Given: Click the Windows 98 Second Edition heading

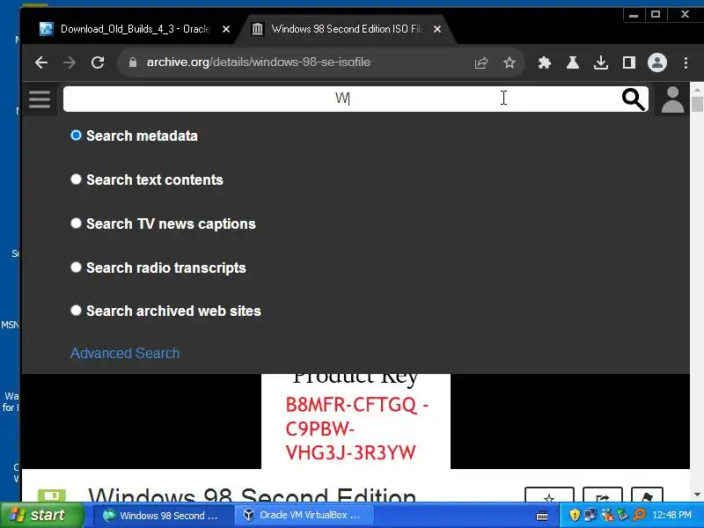Looking at the screenshot, I should click(x=252, y=495).
